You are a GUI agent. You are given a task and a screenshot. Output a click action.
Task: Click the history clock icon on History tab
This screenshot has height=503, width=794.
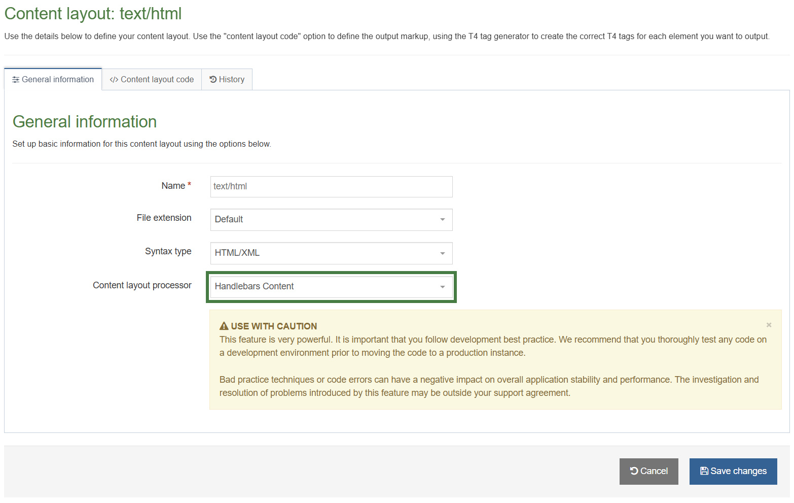click(213, 79)
